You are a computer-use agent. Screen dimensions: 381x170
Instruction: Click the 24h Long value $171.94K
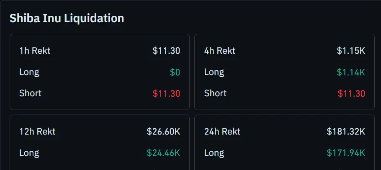coord(346,153)
